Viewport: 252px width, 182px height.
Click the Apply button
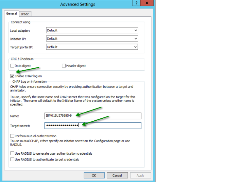(140, 175)
